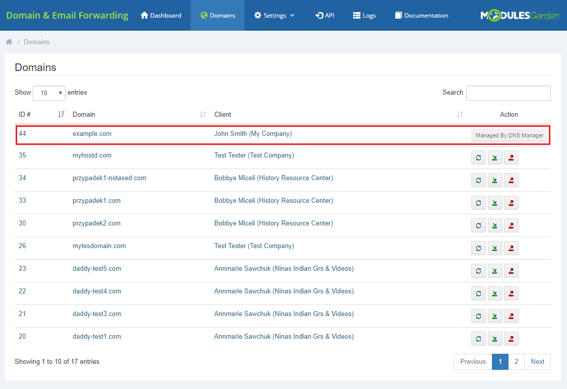Screen dimensions: 567x389
Task: Click green down-arrow icon for myhostd.com
Action: pyautogui.click(x=495, y=158)
